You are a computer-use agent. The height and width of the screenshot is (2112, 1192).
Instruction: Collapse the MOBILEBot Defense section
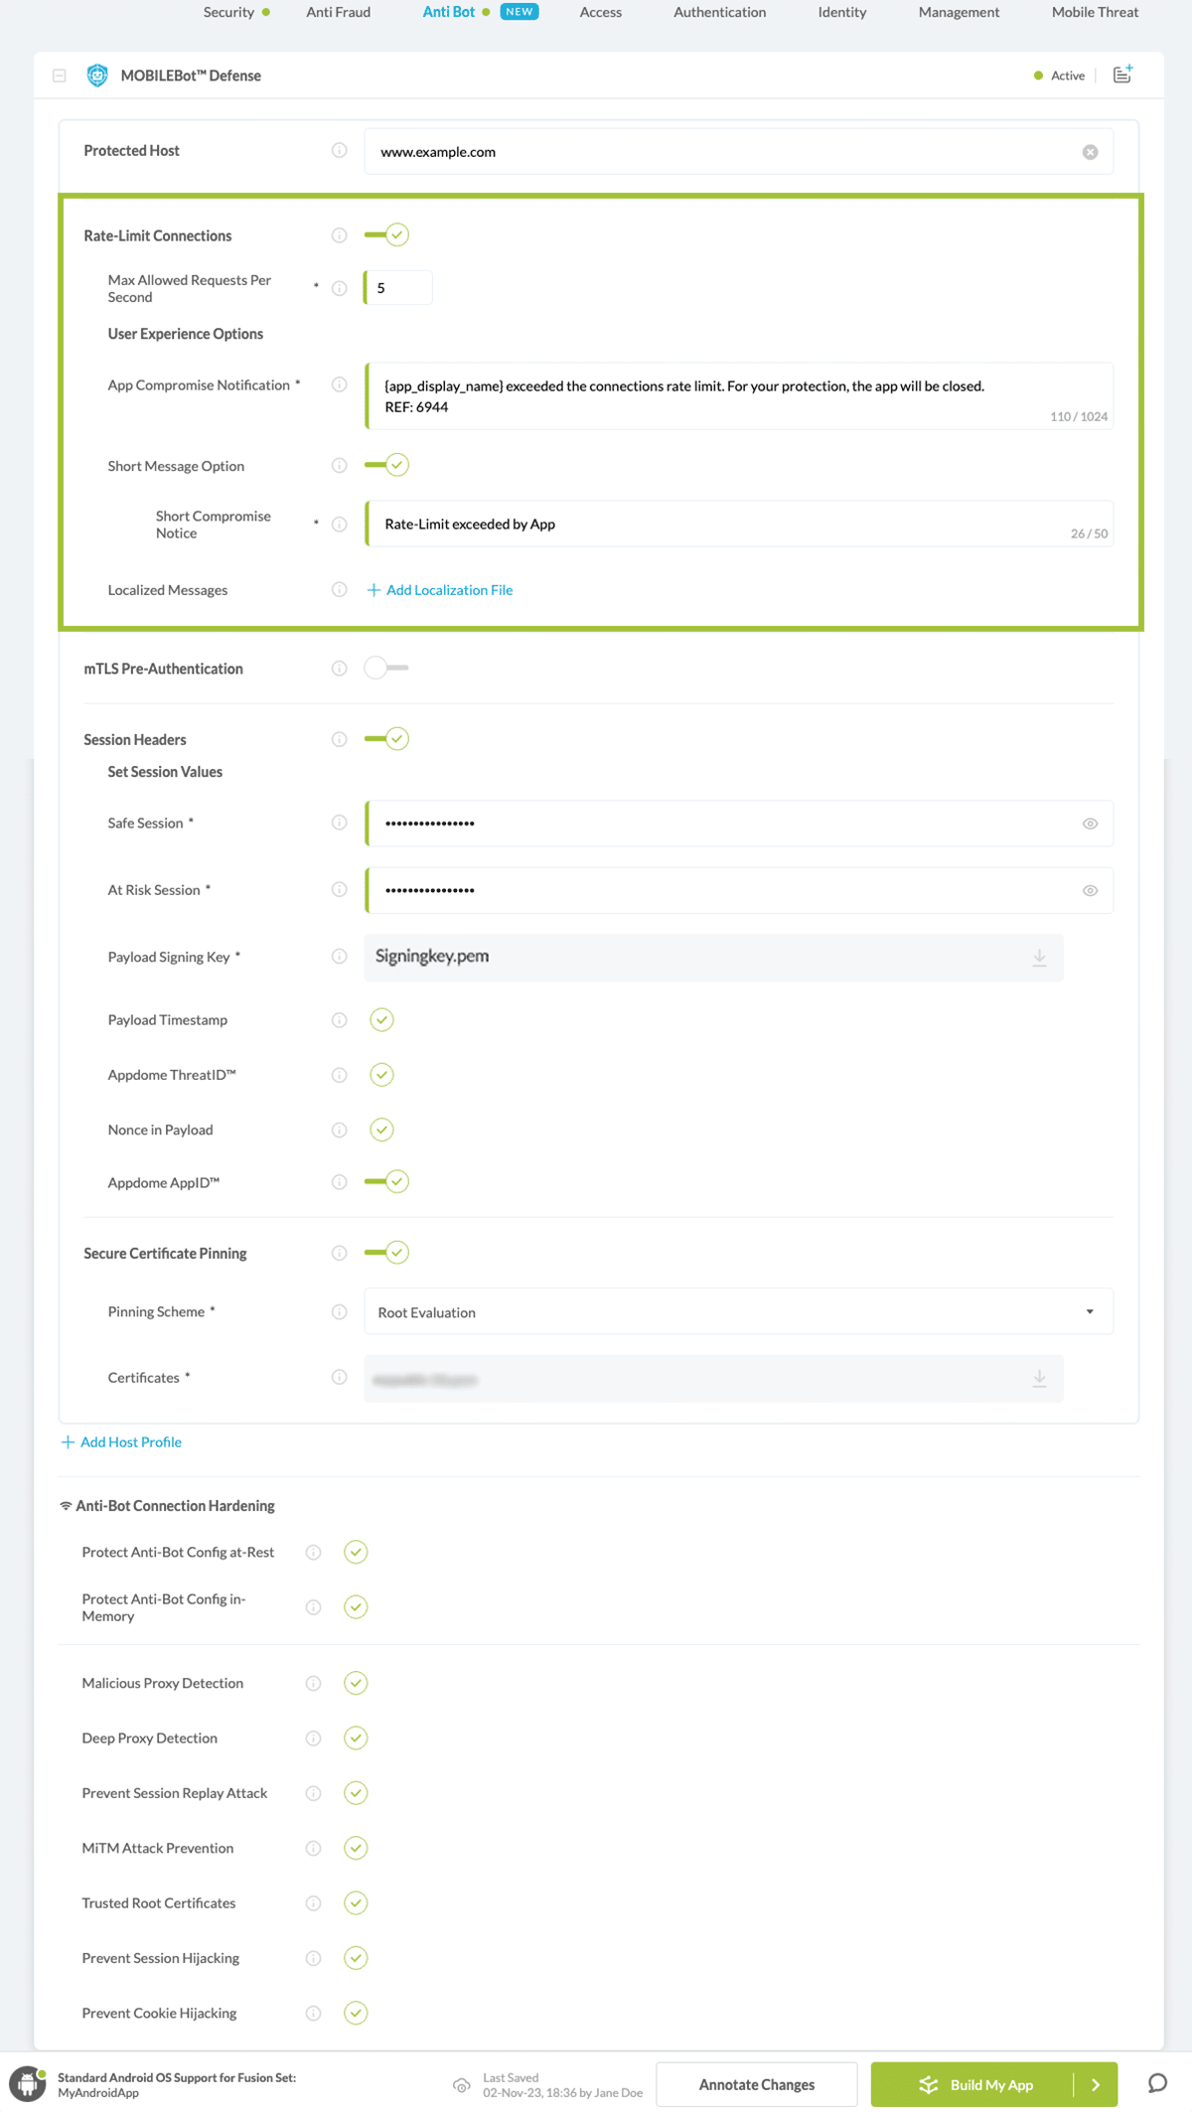tap(60, 75)
